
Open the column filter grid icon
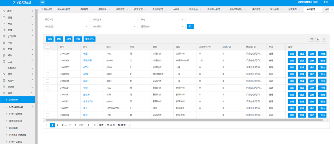click(311, 39)
